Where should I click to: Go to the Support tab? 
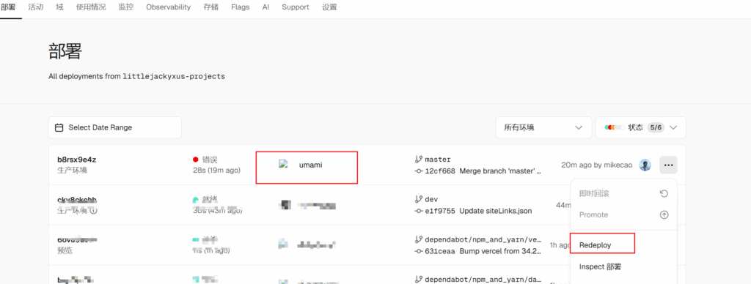pyautogui.click(x=295, y=7)
